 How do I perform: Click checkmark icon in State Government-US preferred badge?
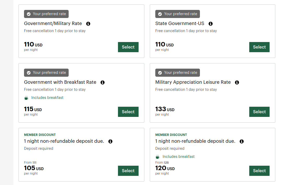(x=160, y=14)
